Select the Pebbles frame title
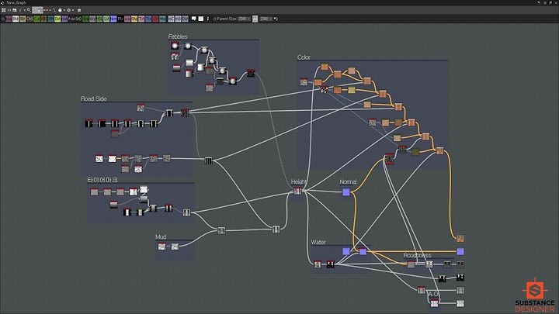 pyautogui.click(x=178, y=36)
